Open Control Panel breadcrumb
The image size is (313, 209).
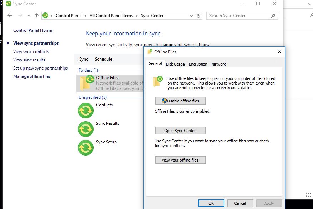pyautogui.click(x=69, y=16)
